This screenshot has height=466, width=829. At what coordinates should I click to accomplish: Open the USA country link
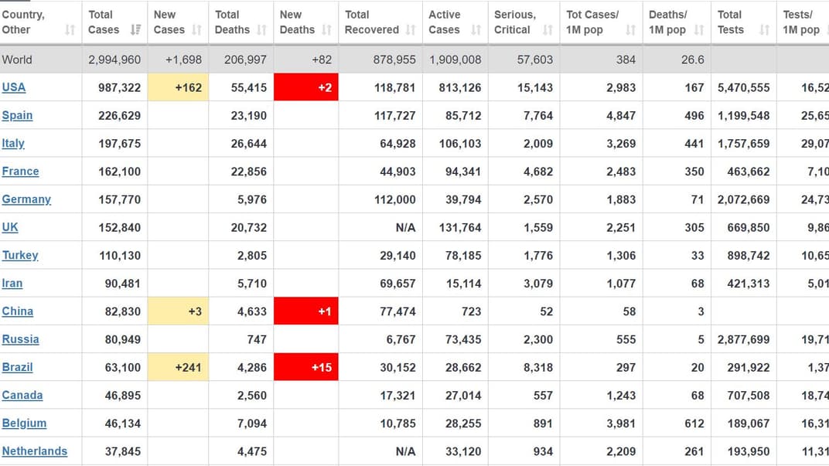[14, 87]
